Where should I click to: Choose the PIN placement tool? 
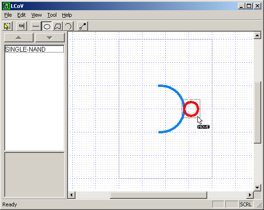pos(21,26)
